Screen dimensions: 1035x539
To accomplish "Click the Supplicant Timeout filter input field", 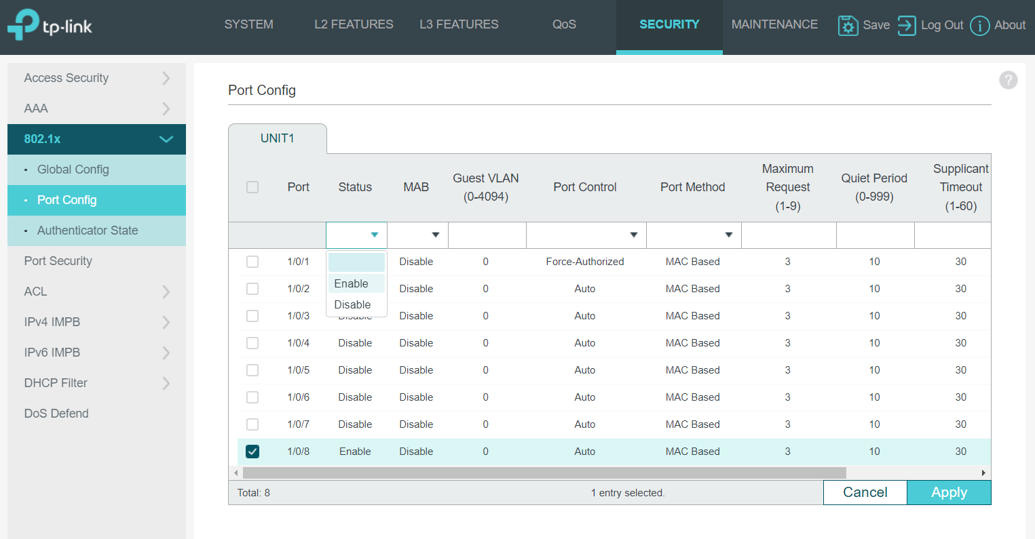I will click(953, 235).
